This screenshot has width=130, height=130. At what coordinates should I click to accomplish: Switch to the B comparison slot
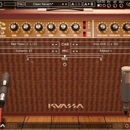point(79,4)
